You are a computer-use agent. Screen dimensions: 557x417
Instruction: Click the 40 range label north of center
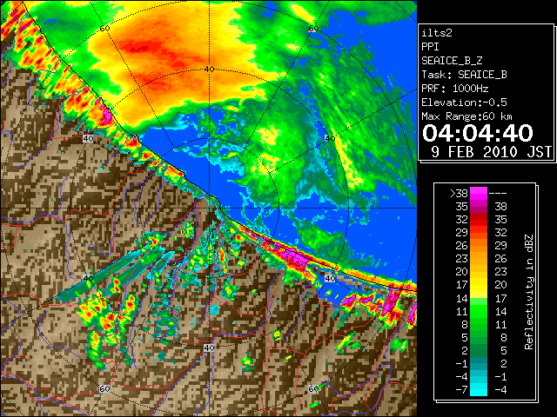[209, 69]
